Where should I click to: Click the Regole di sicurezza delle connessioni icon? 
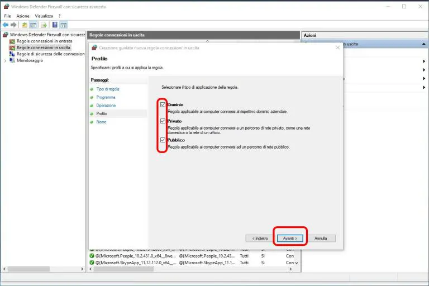coord(12,54)
